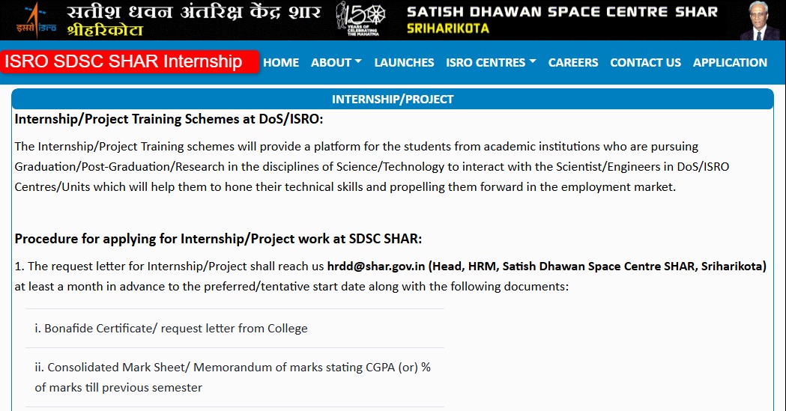Viewport: 786px width, 411px height.
Task: Open the CAREERS page
Action: (573, 63)
